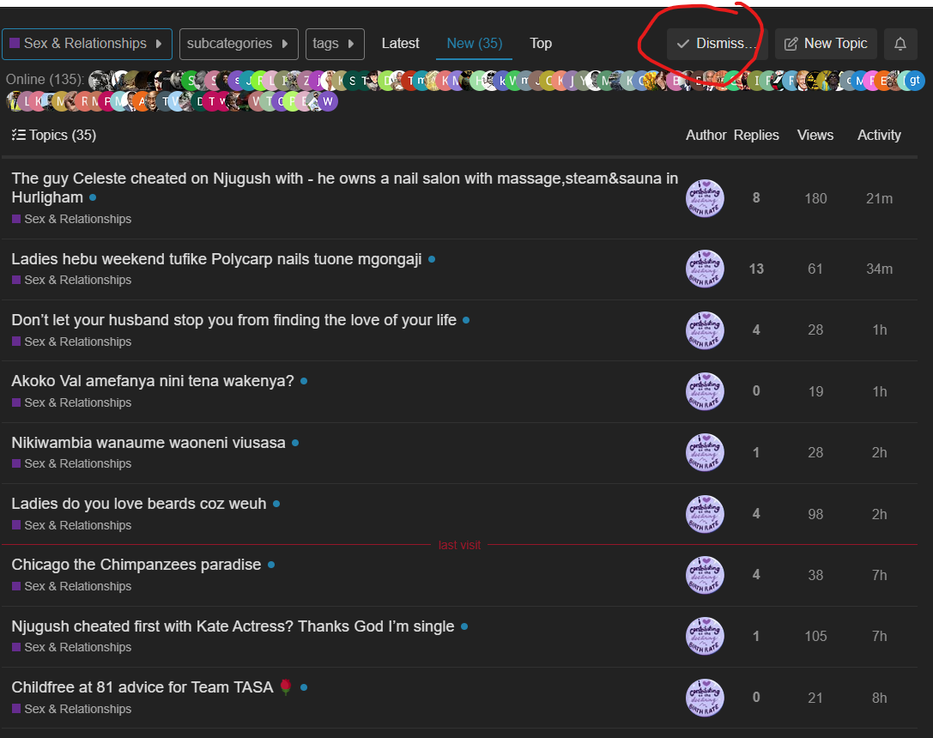Screen dimensions: 933x738
Task: Click the pencil icon in New Topic
Action: click(791, 44)
